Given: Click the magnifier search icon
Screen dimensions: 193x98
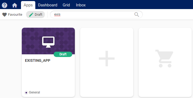Looking at the screenshot, I should [137, 14].
